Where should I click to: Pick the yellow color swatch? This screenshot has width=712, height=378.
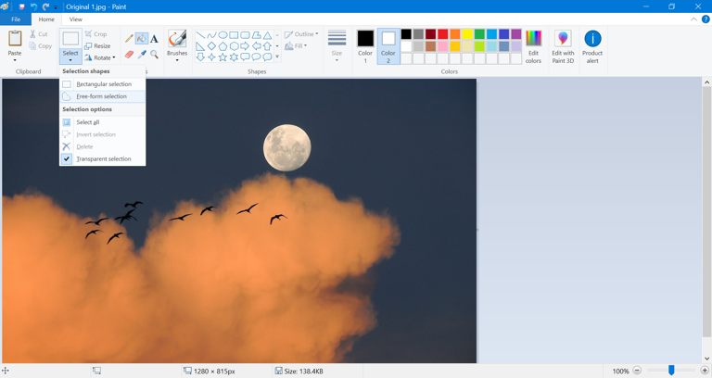tap(467, 34)
